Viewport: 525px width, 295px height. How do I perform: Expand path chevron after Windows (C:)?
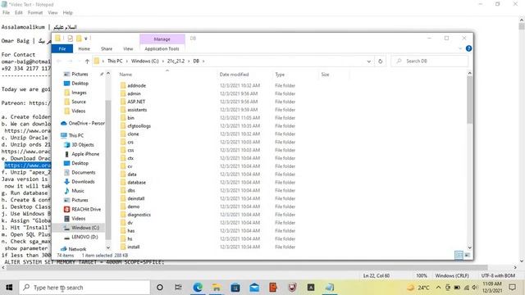click(163, 61)
